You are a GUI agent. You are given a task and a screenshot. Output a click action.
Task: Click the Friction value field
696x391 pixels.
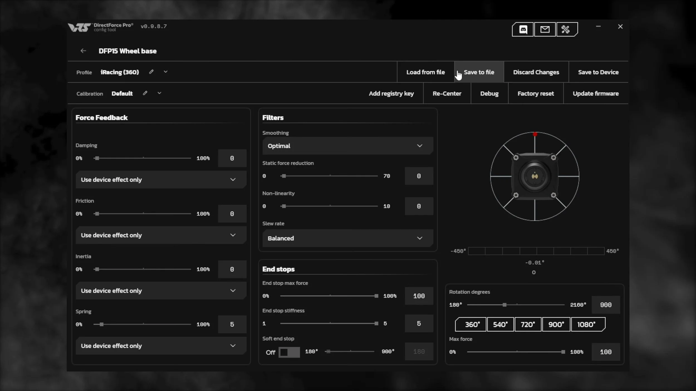[232, 214]
